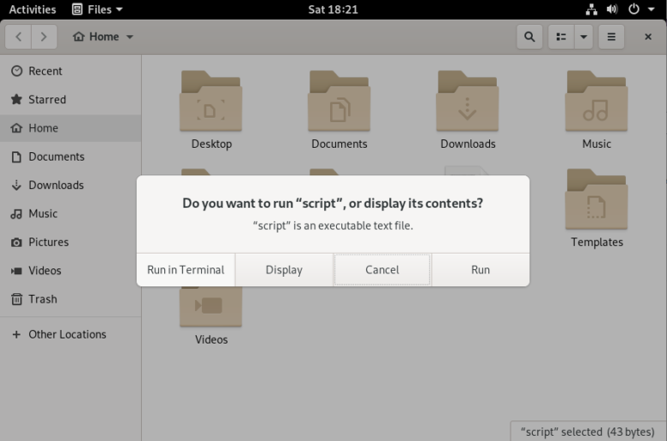
Task: Open the Downloads folder icon
Action: 467,101
